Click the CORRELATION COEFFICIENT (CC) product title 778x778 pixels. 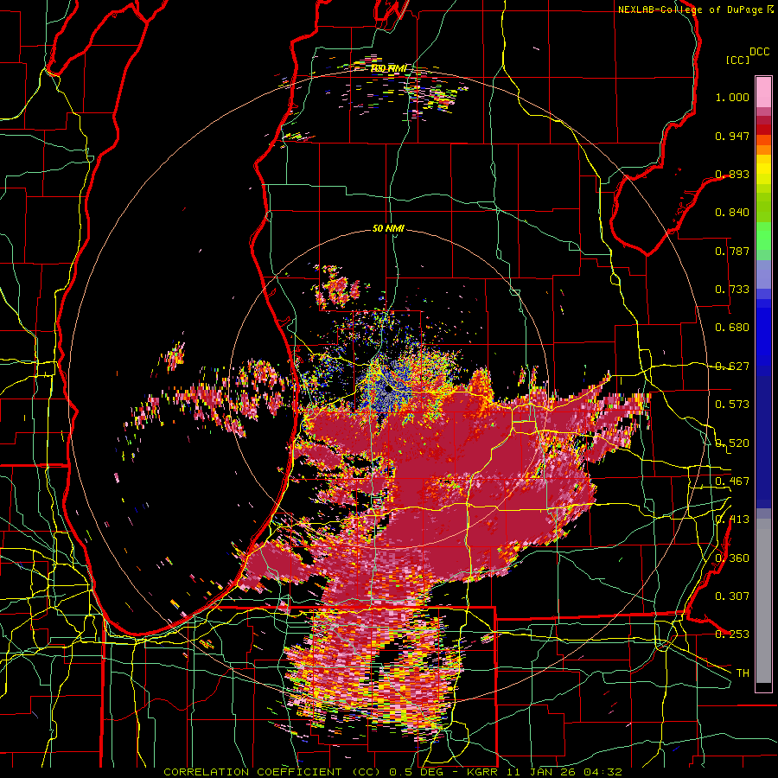click(x=274, y=772)
